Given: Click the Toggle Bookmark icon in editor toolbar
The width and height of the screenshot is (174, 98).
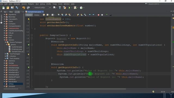Looking at the screenshot, I should click(x=85, y=15).
